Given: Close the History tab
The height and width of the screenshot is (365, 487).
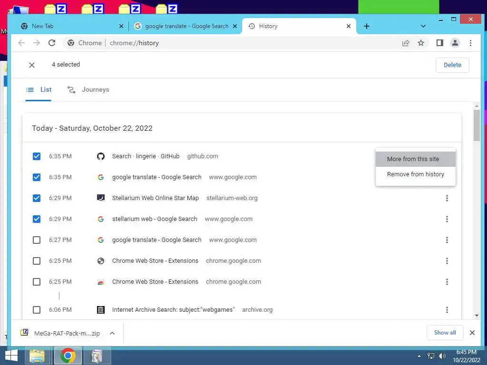Looking at the screenshot, I should (x=349, y=26).
